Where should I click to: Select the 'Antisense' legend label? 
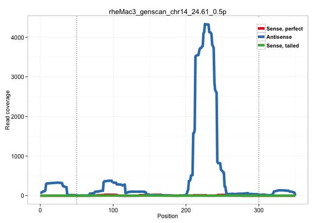click(279, 37)
